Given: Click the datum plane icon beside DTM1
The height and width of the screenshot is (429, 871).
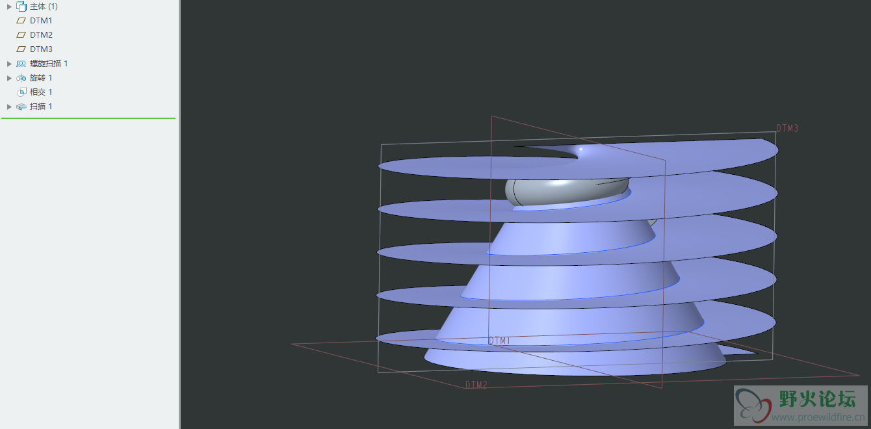Looking at the screenshot, I should [21, 21].
